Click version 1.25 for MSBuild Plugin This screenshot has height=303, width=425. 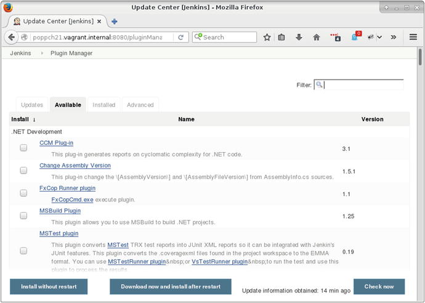point(348,216)
